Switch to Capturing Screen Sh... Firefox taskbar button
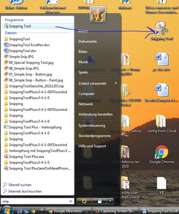The image size is (179, 214). click(x=115, y=211)
